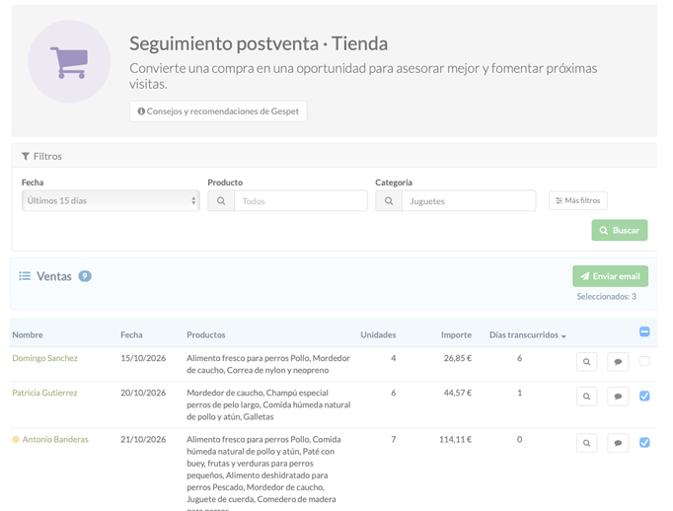Click the Productos column header
The height and width of the screenshot is (511, 673).
(206, 334)
